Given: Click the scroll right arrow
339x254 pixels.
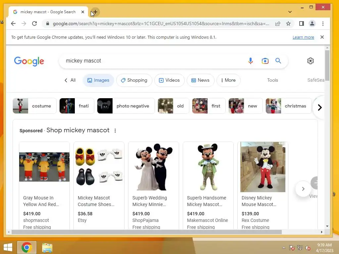Looking at the screenshot, I should pos(322,232).
